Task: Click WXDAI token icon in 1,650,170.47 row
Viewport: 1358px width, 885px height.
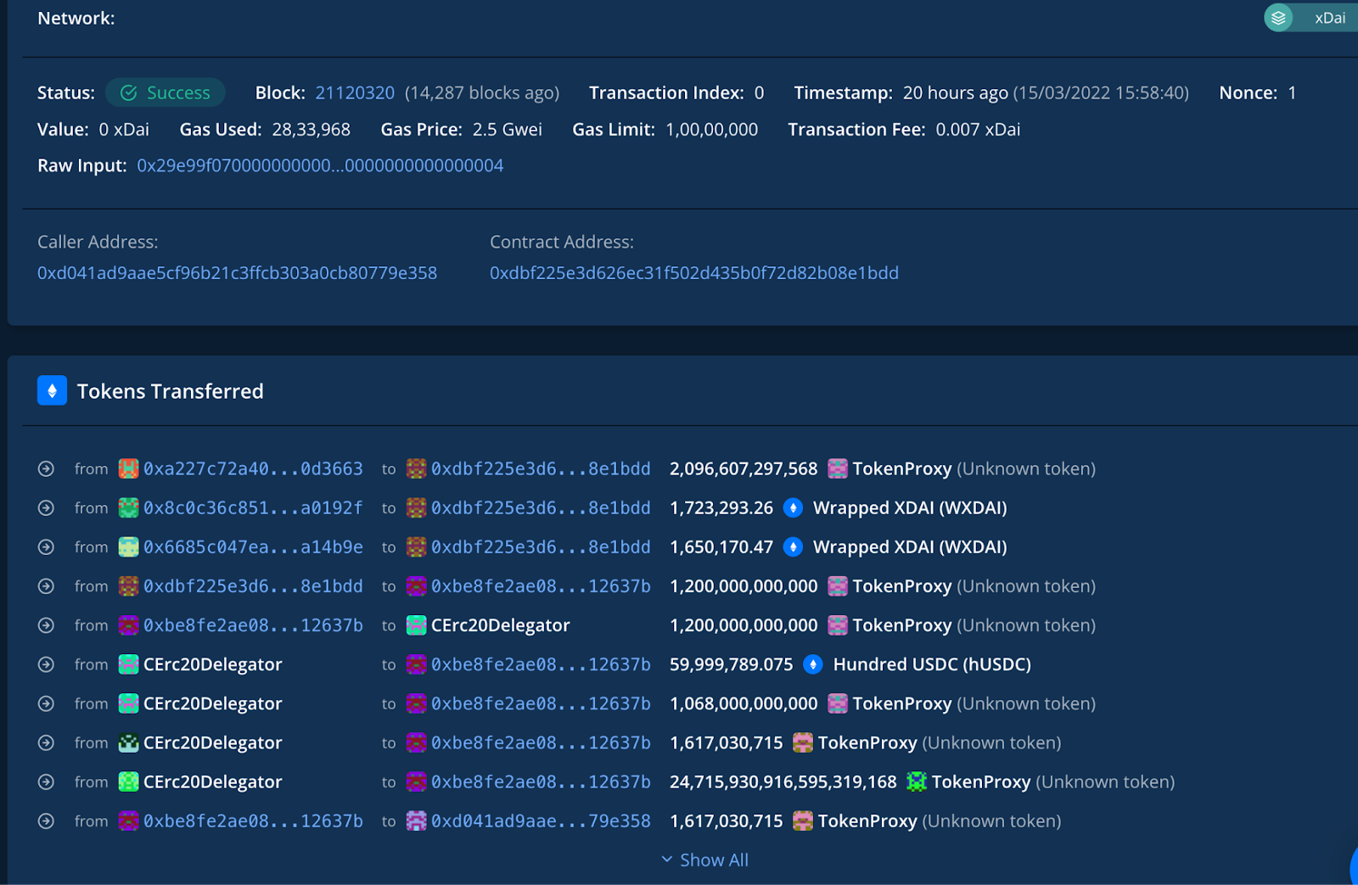Action: [793, 546]
